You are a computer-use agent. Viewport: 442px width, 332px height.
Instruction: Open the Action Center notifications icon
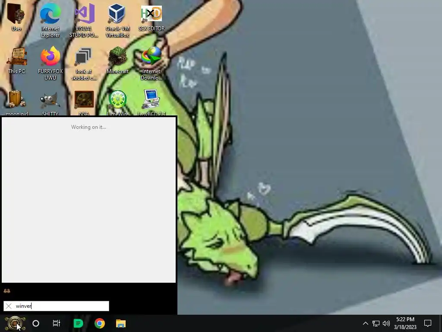428,323
